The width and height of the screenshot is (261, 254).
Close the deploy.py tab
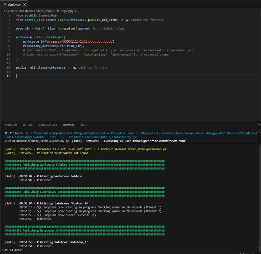pyautogui.click(x=25, y=5)
